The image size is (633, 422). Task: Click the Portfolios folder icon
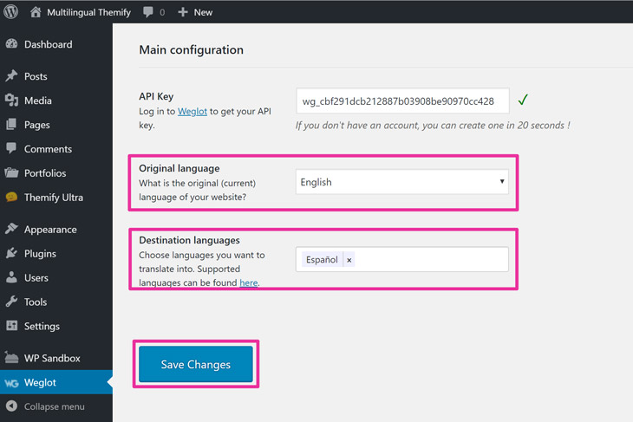(x=12, y=173)
